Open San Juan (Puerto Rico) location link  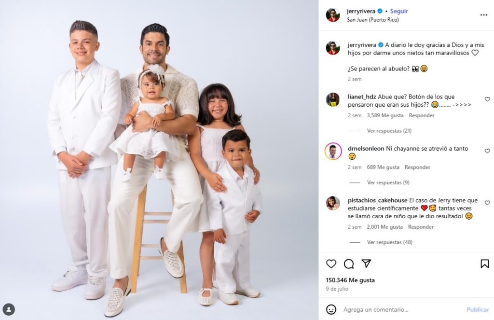(373, 19)
